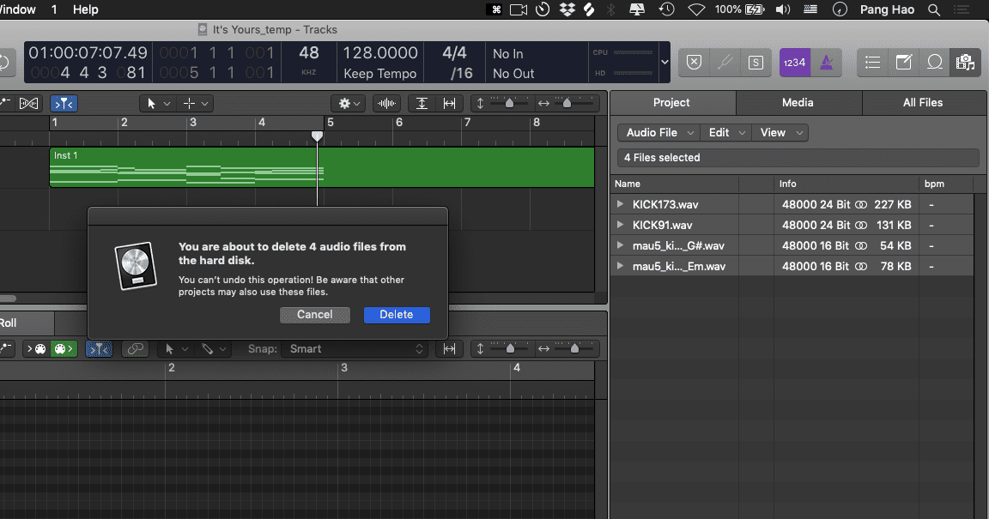Image resolution: width=989 pixels, height=519 pixels.
Task: Select the mau5_ki..._Em.wav file name
Action: coord(679,266)
